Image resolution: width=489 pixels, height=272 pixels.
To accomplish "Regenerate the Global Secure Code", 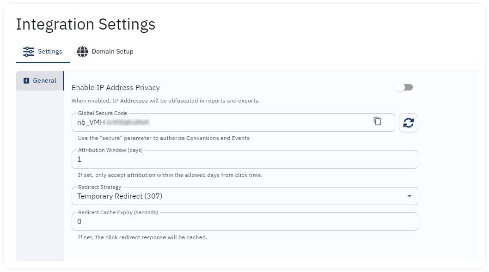I will click(x=408, y=123).
